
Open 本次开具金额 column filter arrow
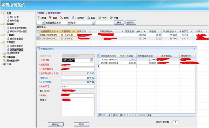[135, 56]
